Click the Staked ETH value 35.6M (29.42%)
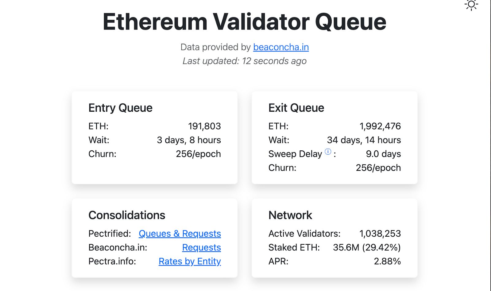The width and height of the screenshot is (491, 291). [367, 247]
